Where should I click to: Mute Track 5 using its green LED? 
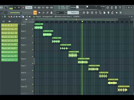pyautogui.click(x=33, y=57)
